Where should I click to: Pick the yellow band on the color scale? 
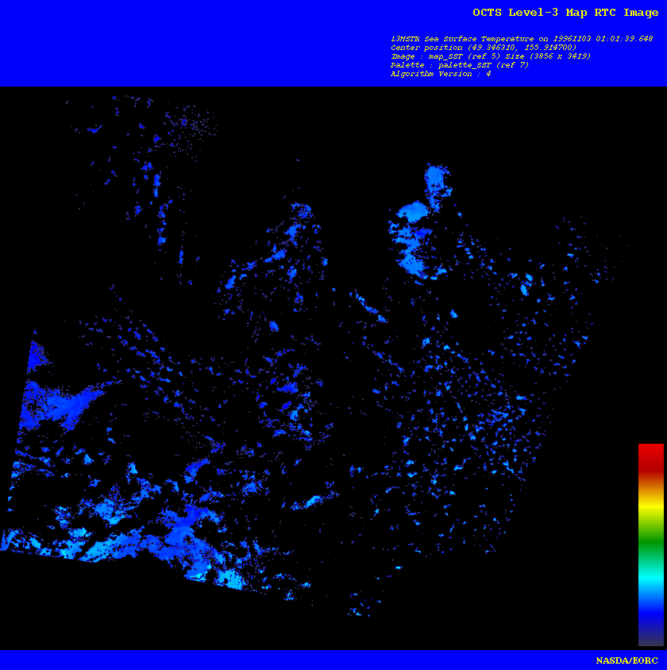650,504
